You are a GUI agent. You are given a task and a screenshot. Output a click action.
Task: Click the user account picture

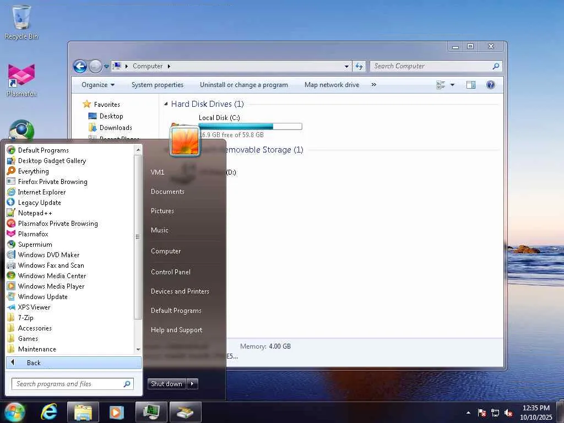185,140
